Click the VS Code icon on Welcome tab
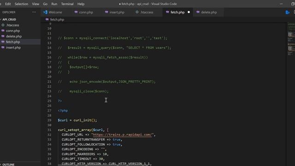The image size is (295, 166). click(45, 12)
